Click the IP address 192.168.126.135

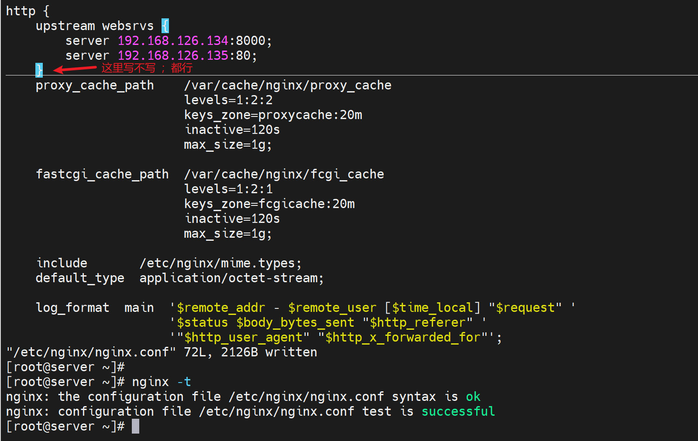(x=173, y=56)
